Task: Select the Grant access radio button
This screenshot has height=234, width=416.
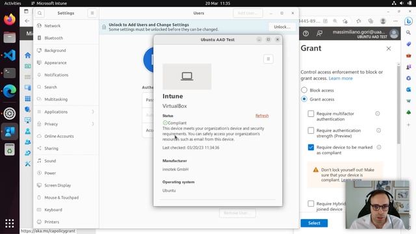Action: coord(304,99)
